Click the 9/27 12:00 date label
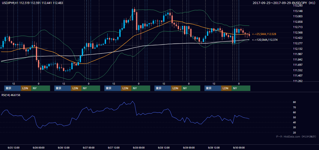 [x=114, y=147]
